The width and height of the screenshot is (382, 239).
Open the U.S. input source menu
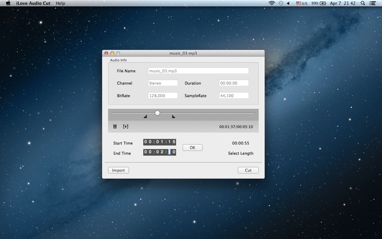[x=302, y=3]
